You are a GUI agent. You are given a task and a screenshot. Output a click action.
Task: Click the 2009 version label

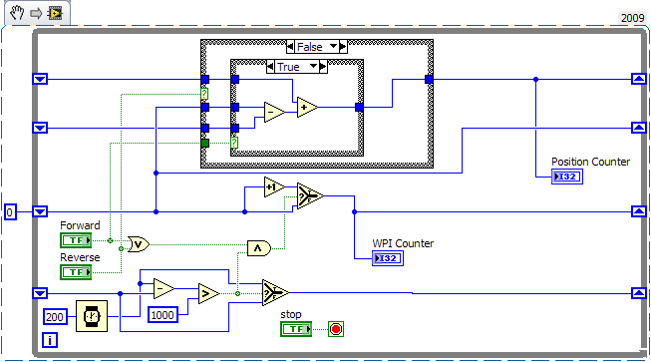tap(632, 18)
